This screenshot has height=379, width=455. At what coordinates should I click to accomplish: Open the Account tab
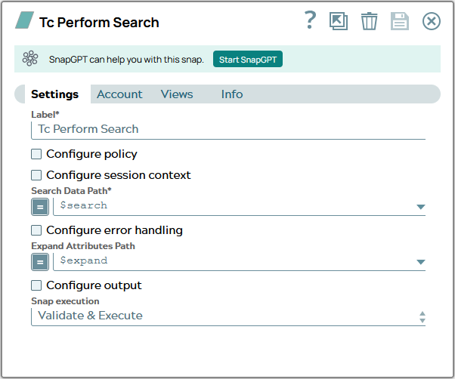pos(119,94)
